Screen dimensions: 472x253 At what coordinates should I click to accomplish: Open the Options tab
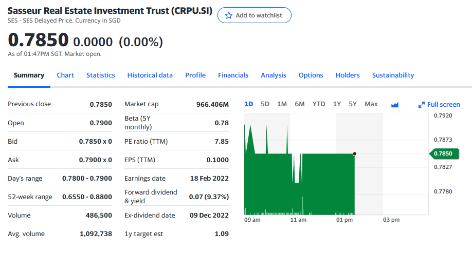tap(311, 75)
